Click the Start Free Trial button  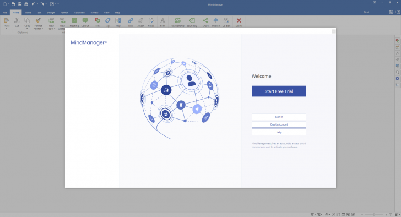(x=279, y=91)
